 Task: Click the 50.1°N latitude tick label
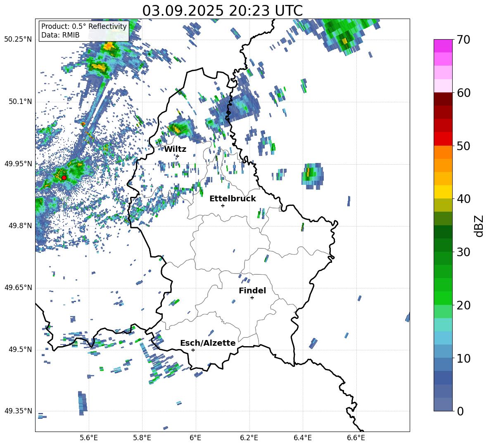[20, 101]
